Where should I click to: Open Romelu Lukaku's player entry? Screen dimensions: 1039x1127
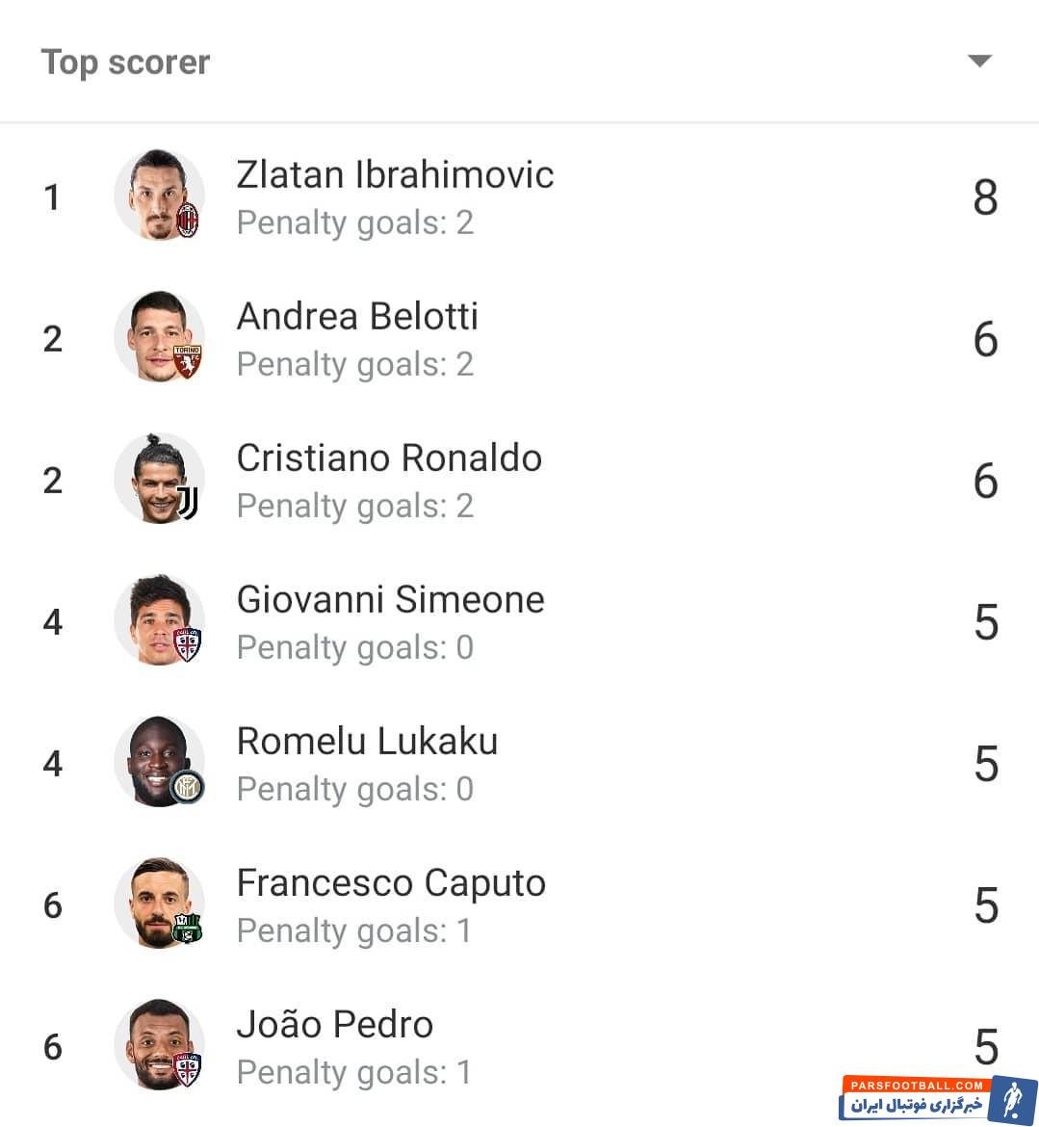(520, 763)
